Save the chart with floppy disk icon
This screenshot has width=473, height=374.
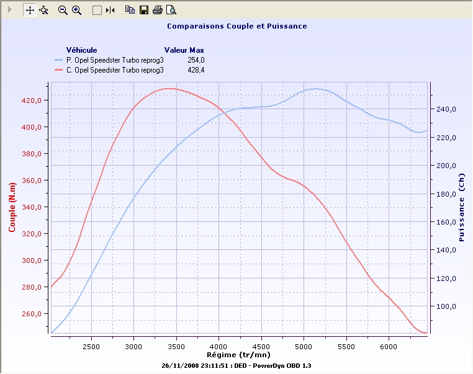[144, 10]
